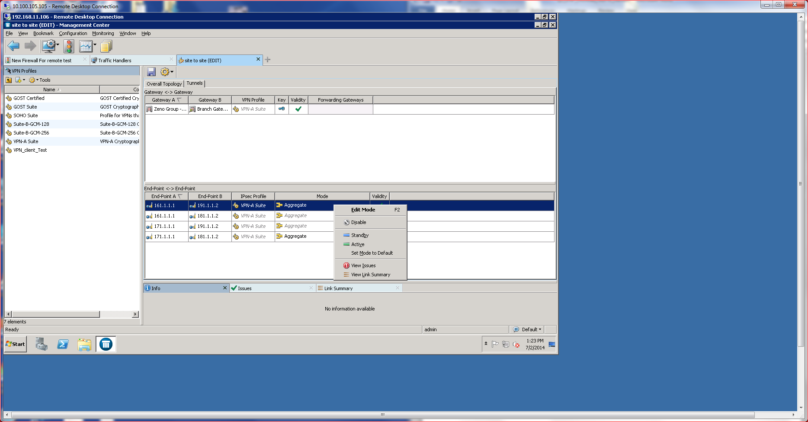
Task: Open the yellow stacked notes icon
Action: [106, 46]
